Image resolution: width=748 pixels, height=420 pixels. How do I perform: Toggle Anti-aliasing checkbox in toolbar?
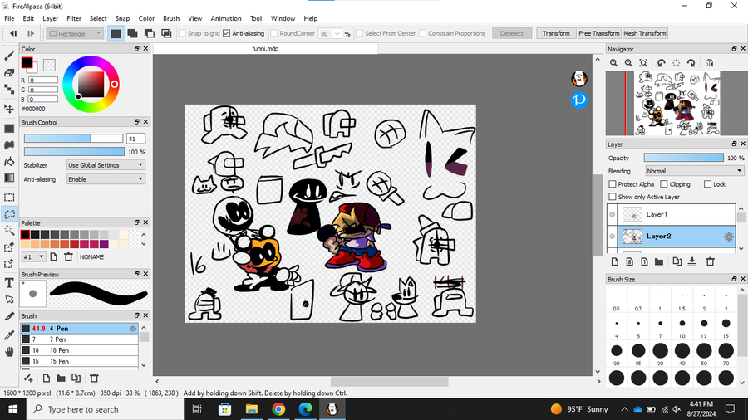[x=227, y=33]
